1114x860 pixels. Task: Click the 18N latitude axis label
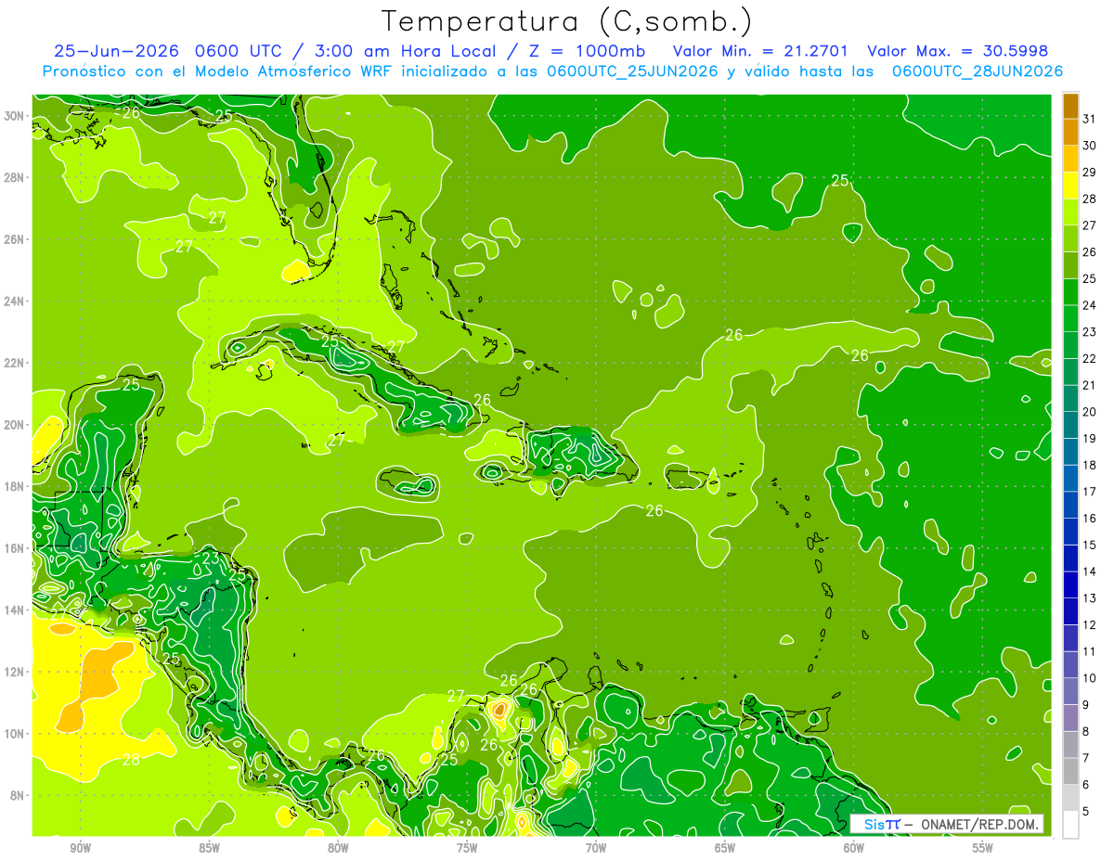[x=16, y=486]
